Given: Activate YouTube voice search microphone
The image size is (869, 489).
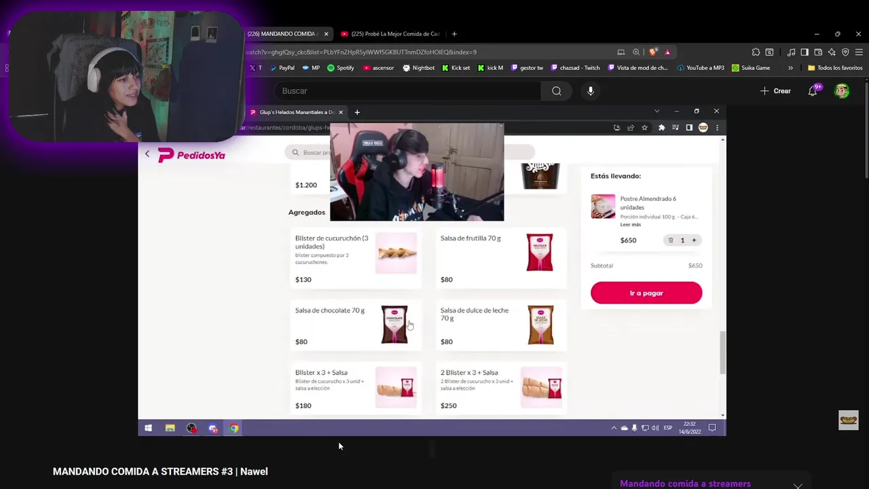Looking at the screenshot, I should (x=591, y=91).
